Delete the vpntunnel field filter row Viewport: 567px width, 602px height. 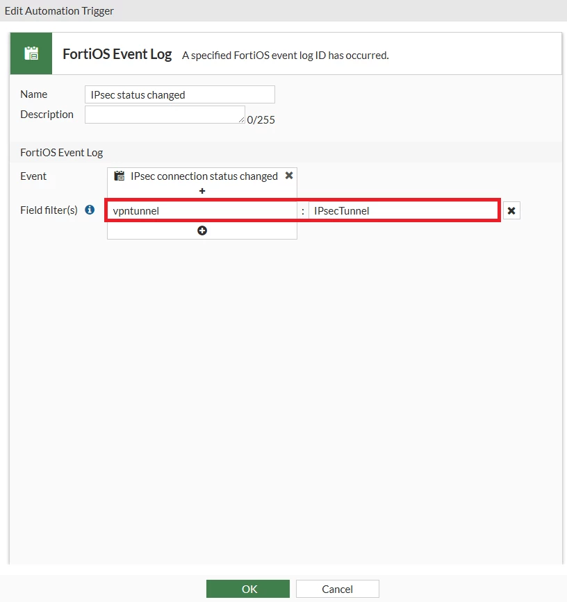511,210
